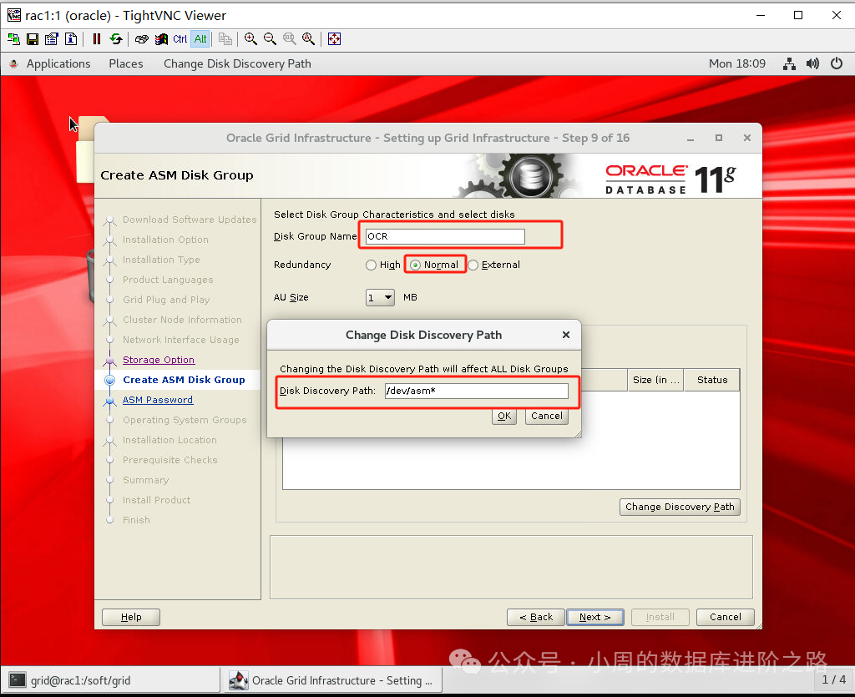This screenshot has width=855, height=697.
Task: Click the Download Software Updates step
Action: (x=190, y=220)
